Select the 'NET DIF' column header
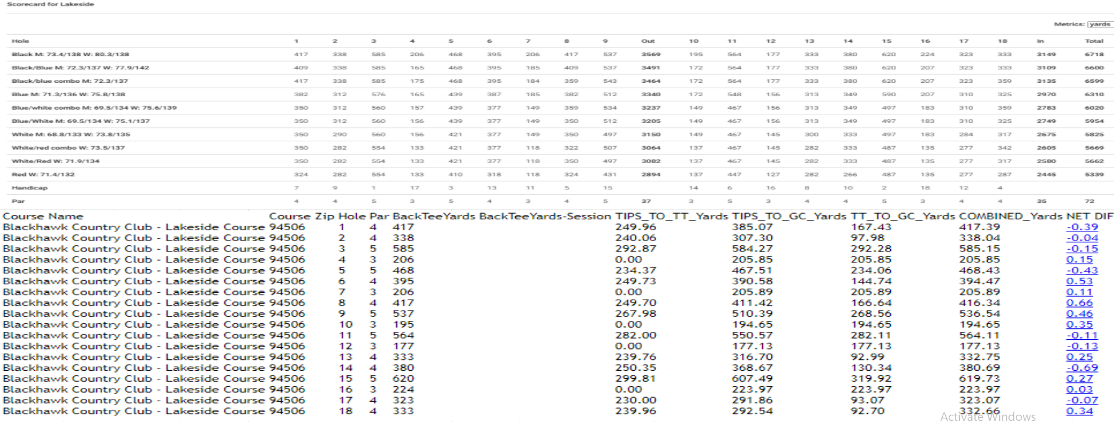The image size is (1114, 422). click(1090, 216)
